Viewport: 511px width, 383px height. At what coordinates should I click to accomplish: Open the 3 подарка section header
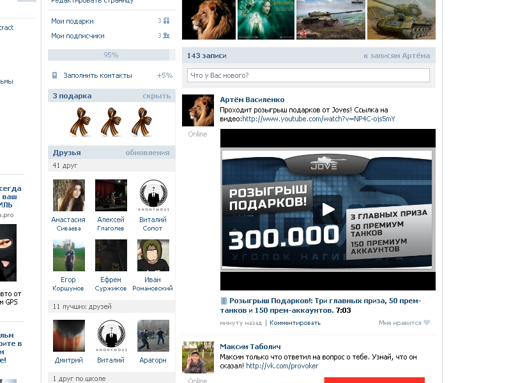tap(72, 96)
